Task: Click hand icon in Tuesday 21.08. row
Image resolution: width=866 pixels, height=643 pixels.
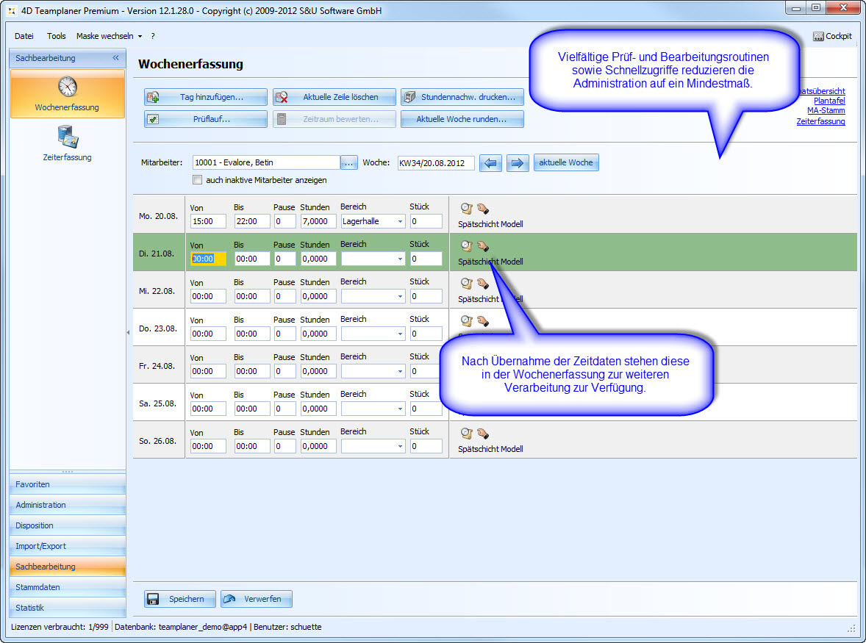Action: click(482, 246)
